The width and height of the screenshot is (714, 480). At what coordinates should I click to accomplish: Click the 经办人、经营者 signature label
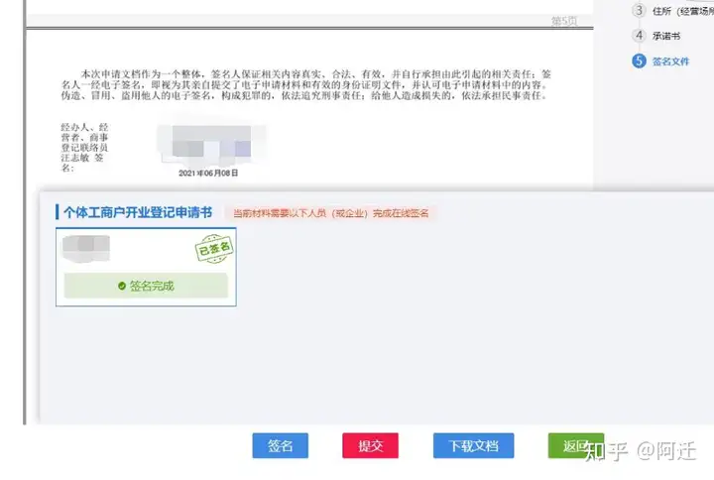tap(84, 148)
